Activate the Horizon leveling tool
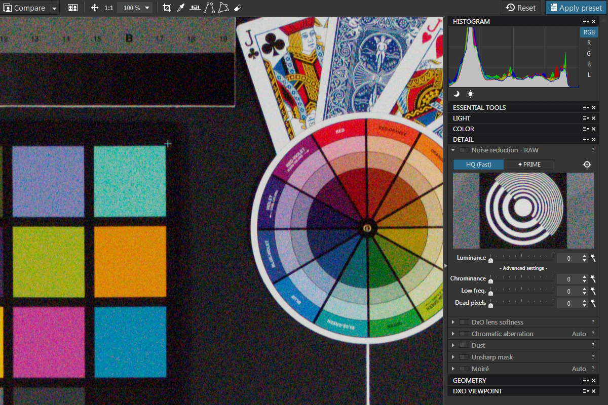The width and height of the screenshot is (608, 405). (x=195, y=8)
